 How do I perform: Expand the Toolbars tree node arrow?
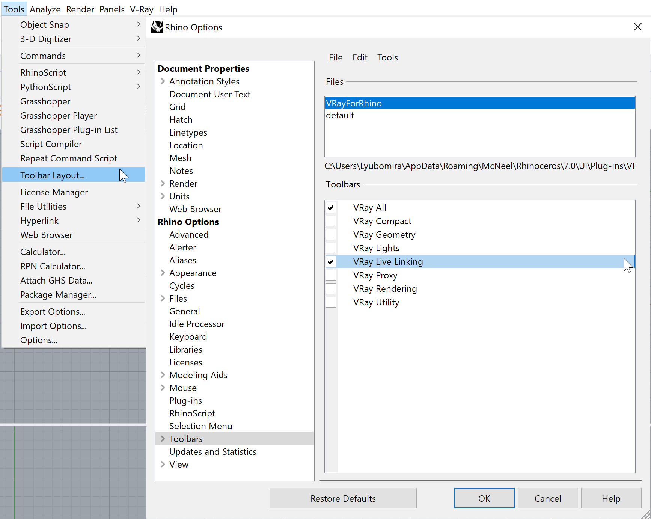pos(163,439)
